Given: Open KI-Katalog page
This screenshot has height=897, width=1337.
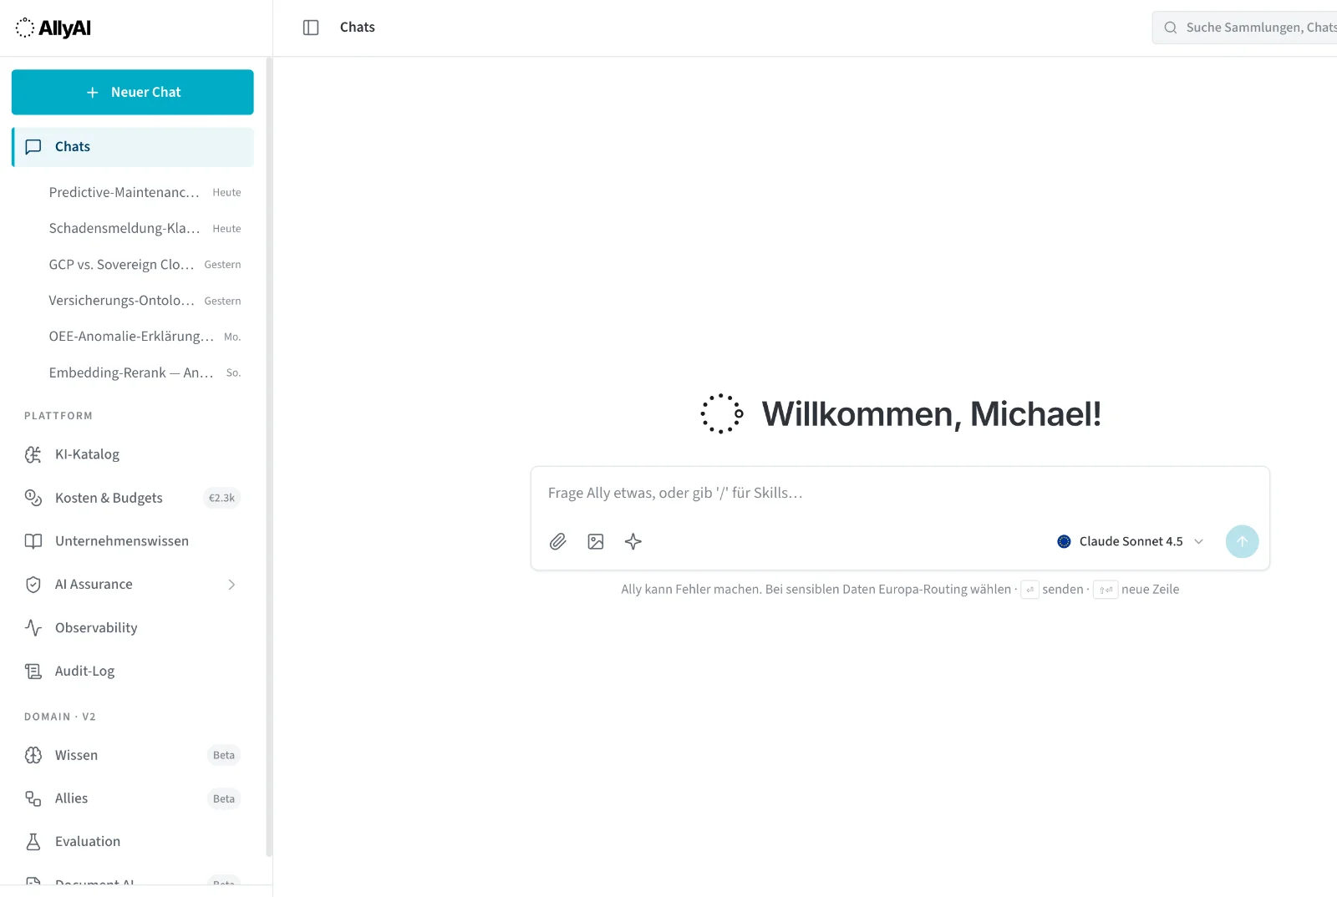Looking at the screenshot, I should (x=133, y=454).
